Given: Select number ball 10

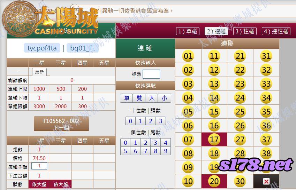Looking at the screenshot, I should (188, 181).
